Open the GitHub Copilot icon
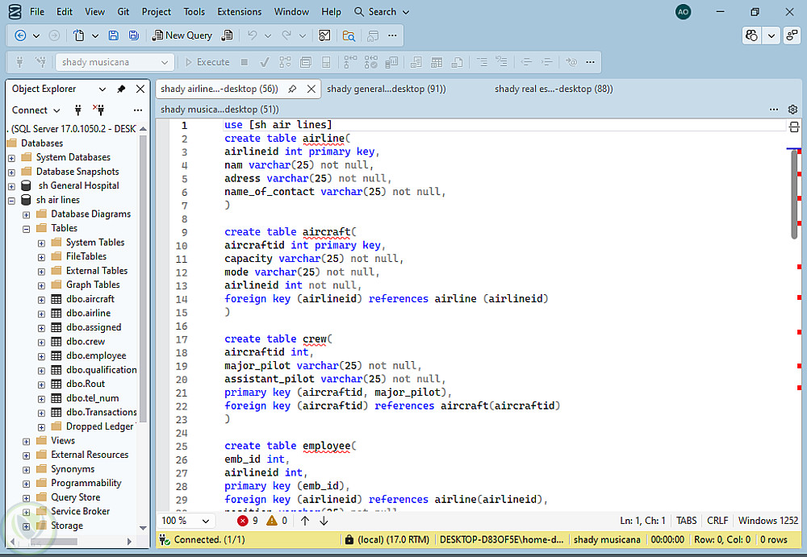Viewport: 807px width, 557px height. pos(752,35)
